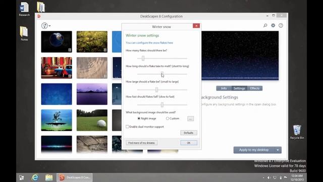The height and width of the screenshot is (182, 323).
Task: Switch to the Effects tab
Action: click(255, 88)
